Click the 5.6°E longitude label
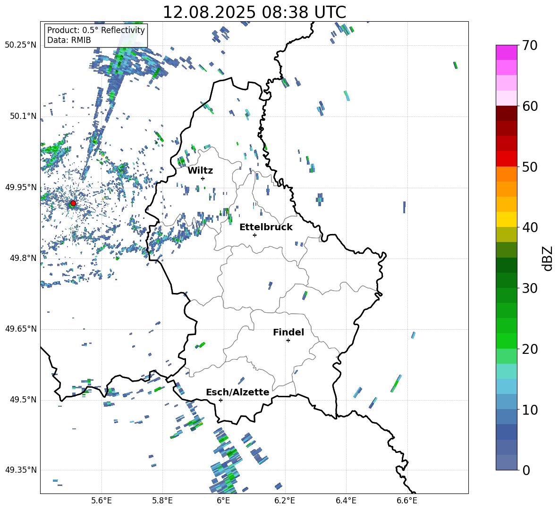Viewport: 559px width, 510px height. [102, 501]
